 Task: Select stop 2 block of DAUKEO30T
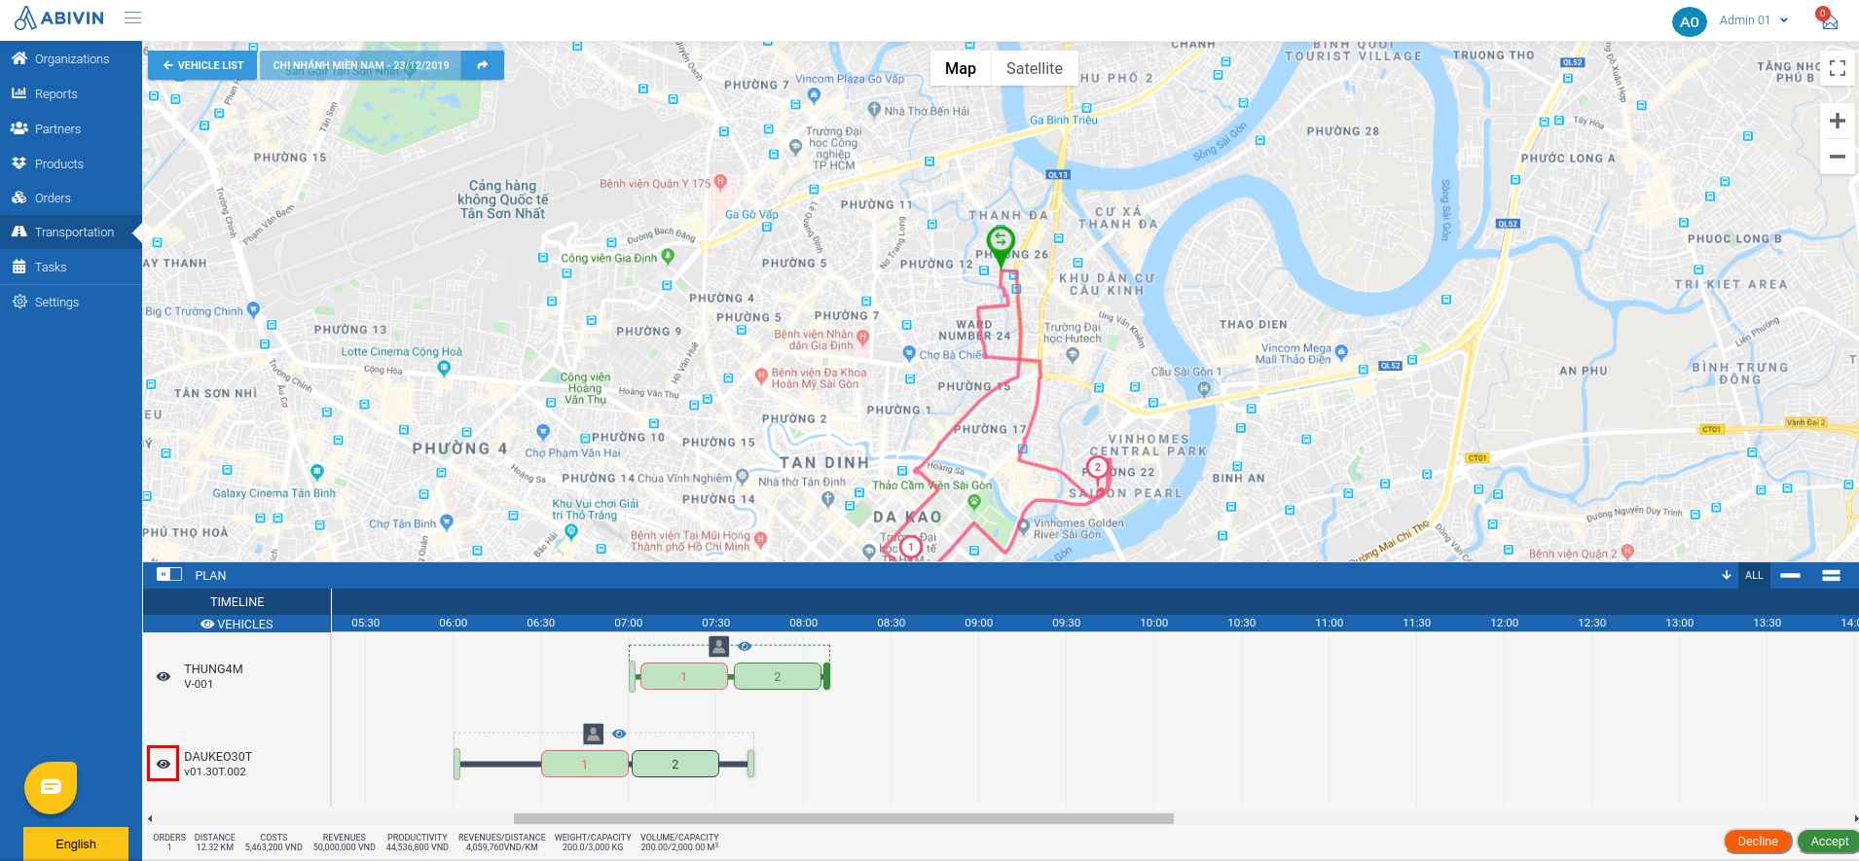[675, 764]
